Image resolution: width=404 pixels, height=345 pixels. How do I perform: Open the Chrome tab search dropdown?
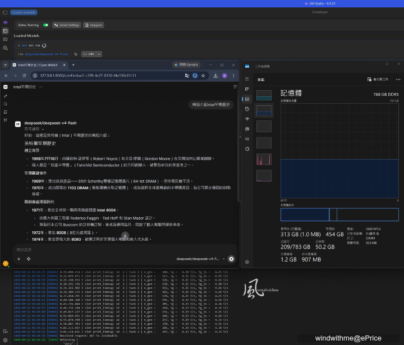coord(6,65)
